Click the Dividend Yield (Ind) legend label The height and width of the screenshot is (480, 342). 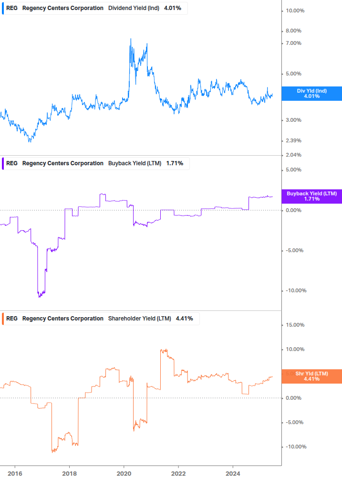134,8
